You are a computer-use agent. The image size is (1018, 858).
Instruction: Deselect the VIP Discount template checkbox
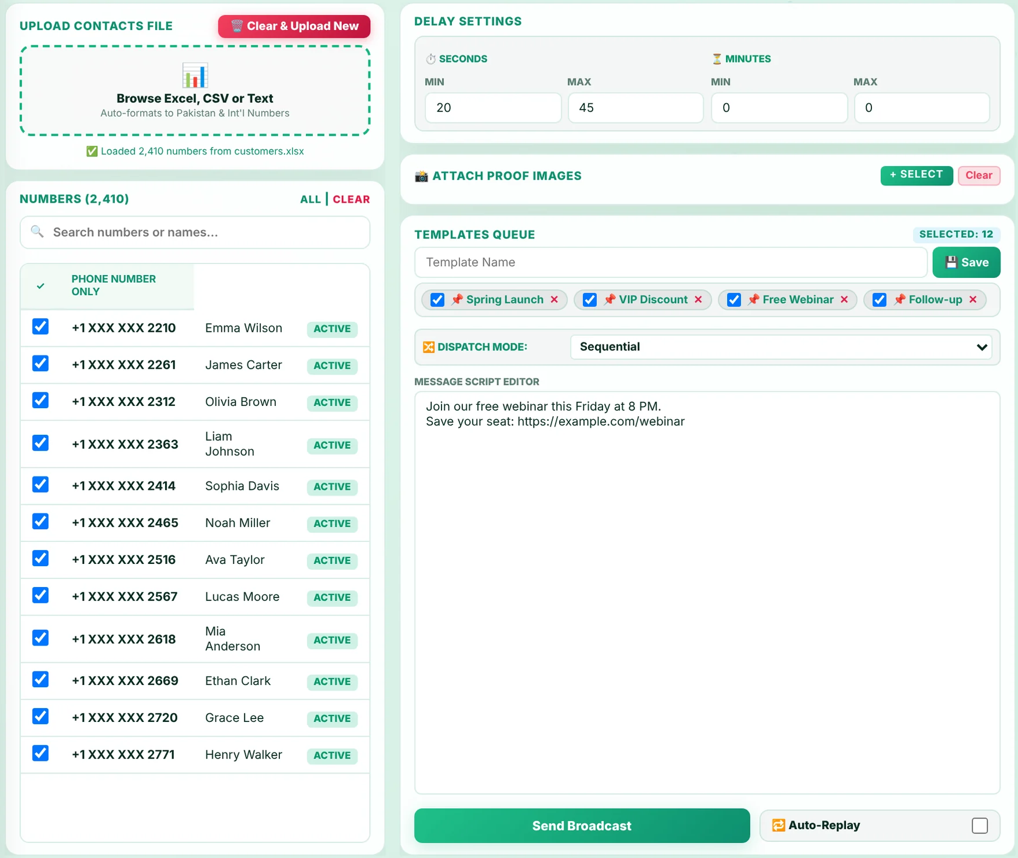[590, 300]
